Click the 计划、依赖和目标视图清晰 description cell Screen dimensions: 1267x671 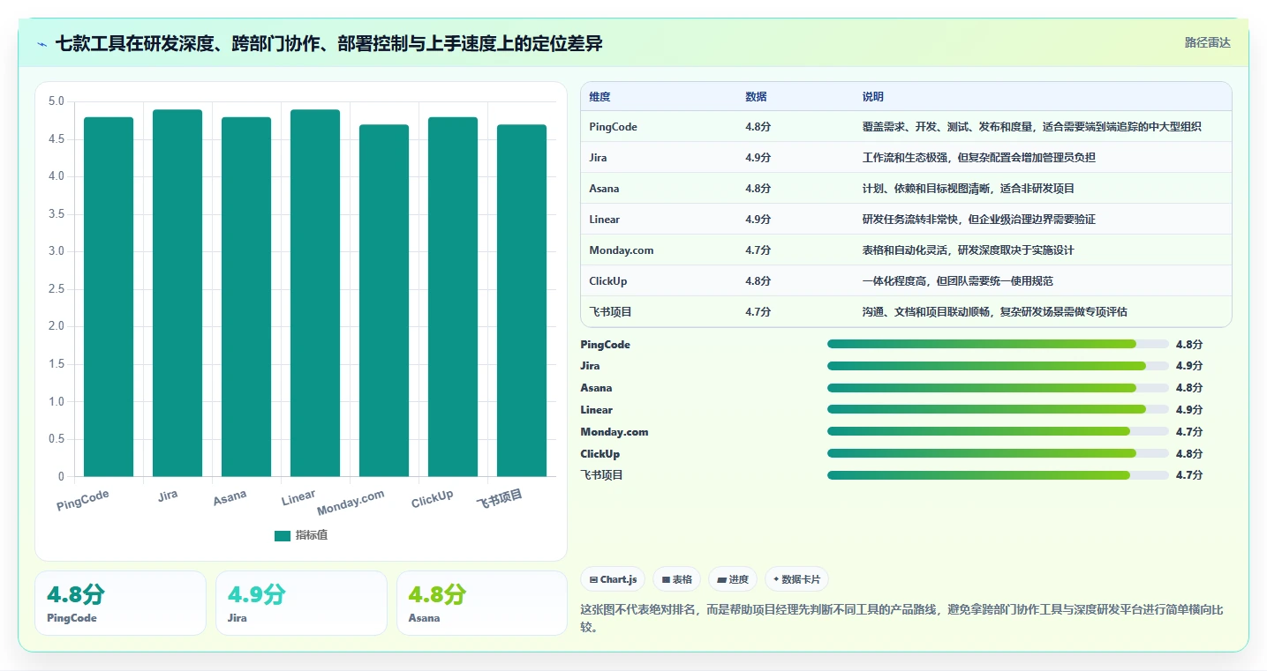[968, 189]
